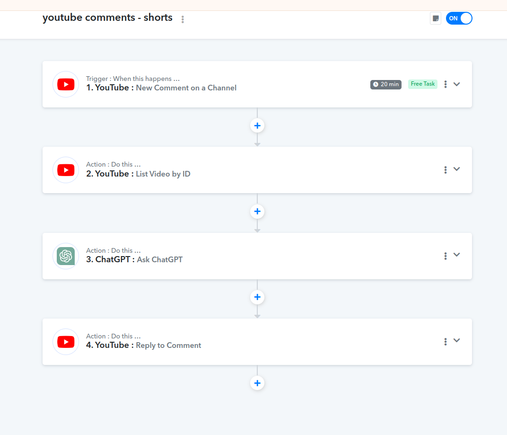Image resolution: width=507 pixels, height=435 pixels.
Task: Toggle the workflow ON switch off
Action: 459,18
